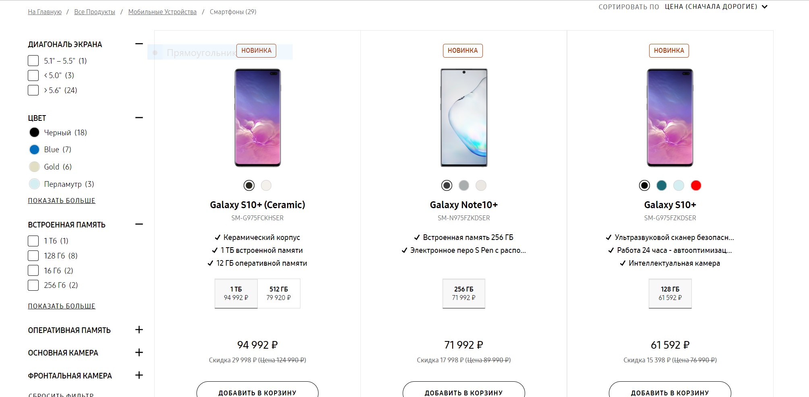This screenshot has width=809, height=397.
Task: Select gray color for Galaxy Note10+
Action: point(463,185)
